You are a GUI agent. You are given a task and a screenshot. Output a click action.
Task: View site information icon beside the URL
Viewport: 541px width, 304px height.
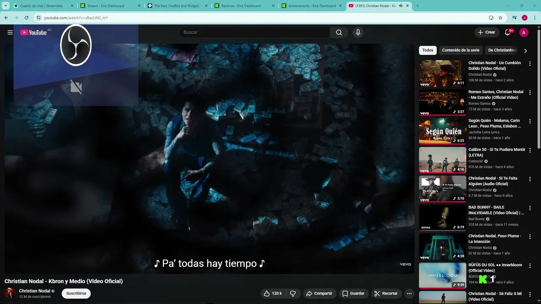tap(38, 18)
